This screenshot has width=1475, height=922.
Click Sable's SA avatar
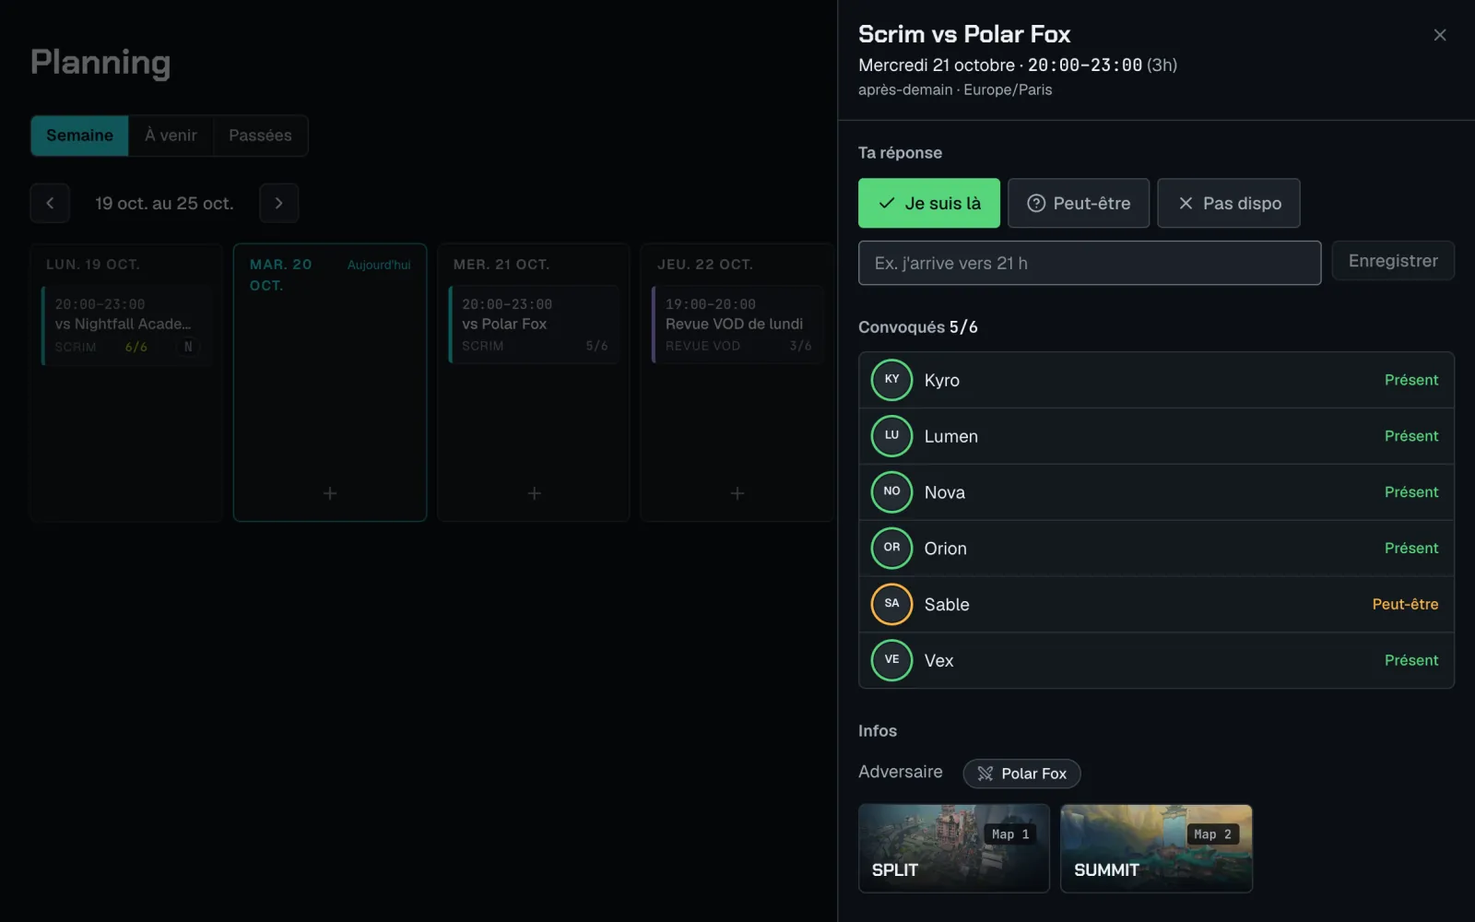891,605
